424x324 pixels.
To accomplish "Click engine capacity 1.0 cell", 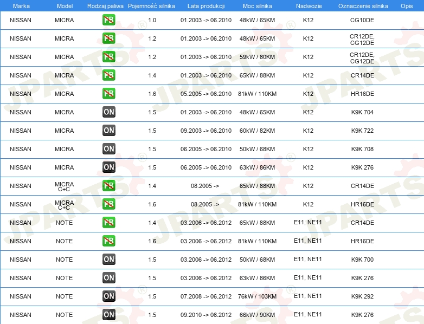I will [152, 20].
